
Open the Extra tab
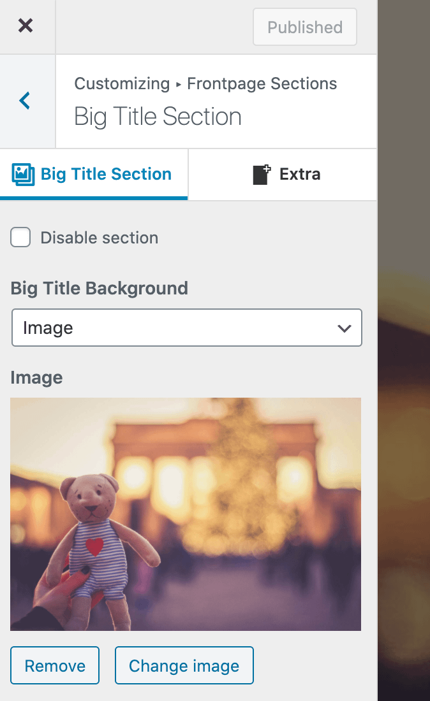pyautogui.click(x=299, y=174)
